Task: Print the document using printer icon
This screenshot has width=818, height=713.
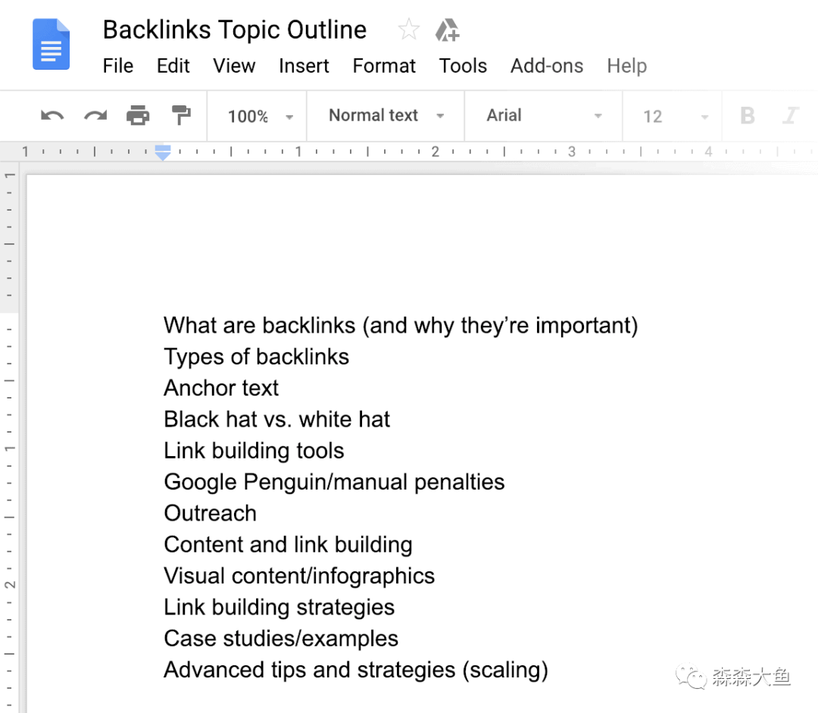Action: tap(138, 116)
